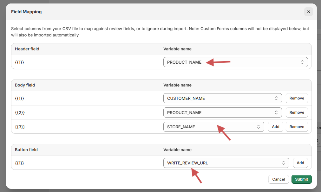Click the Button field section header label
Viewport: 321px width, 192px height.
coord(26,150)
